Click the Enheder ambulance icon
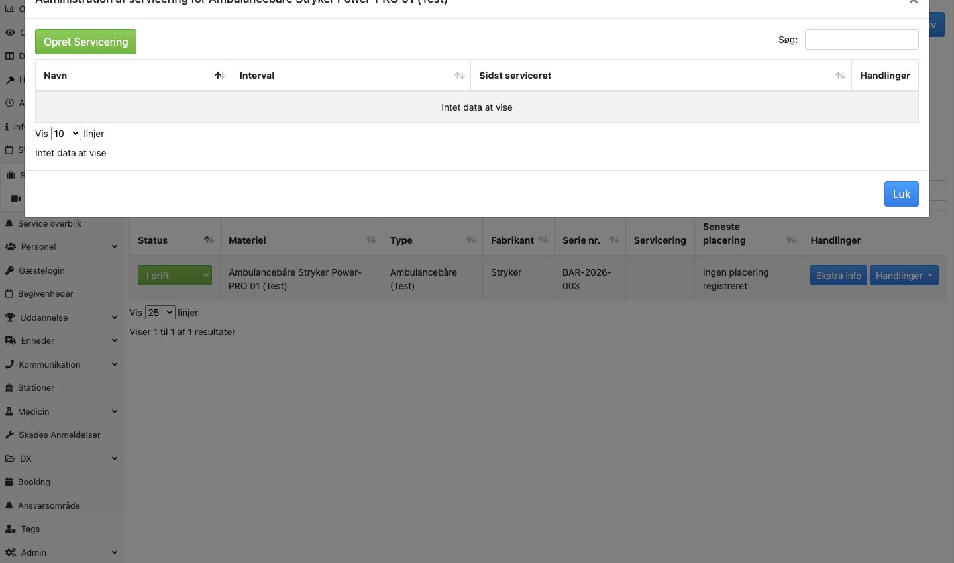The image size is (954, 563). [x=10, y=341]
